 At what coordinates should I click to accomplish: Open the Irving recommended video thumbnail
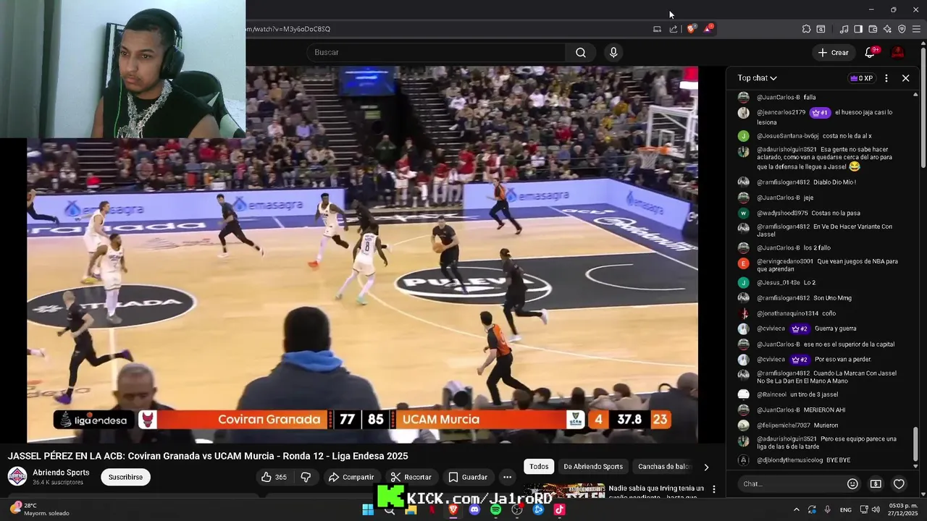[x=564, y=491]
